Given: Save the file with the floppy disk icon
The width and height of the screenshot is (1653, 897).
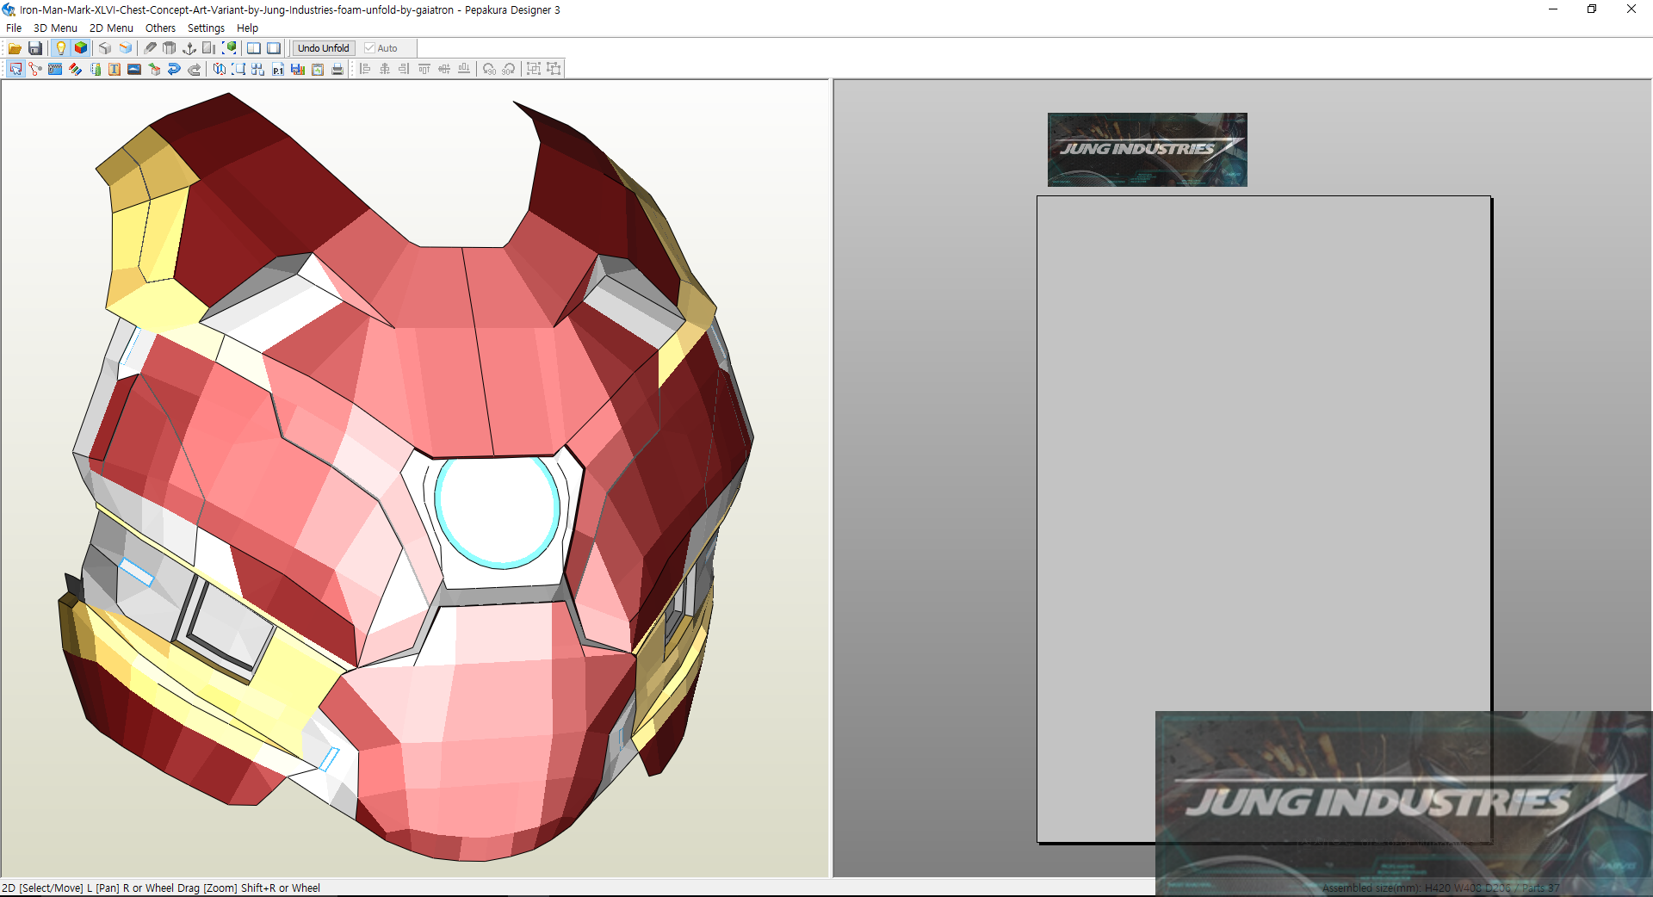Looking at the screenshot, I should pyautogui.click(x=35, y=48).
